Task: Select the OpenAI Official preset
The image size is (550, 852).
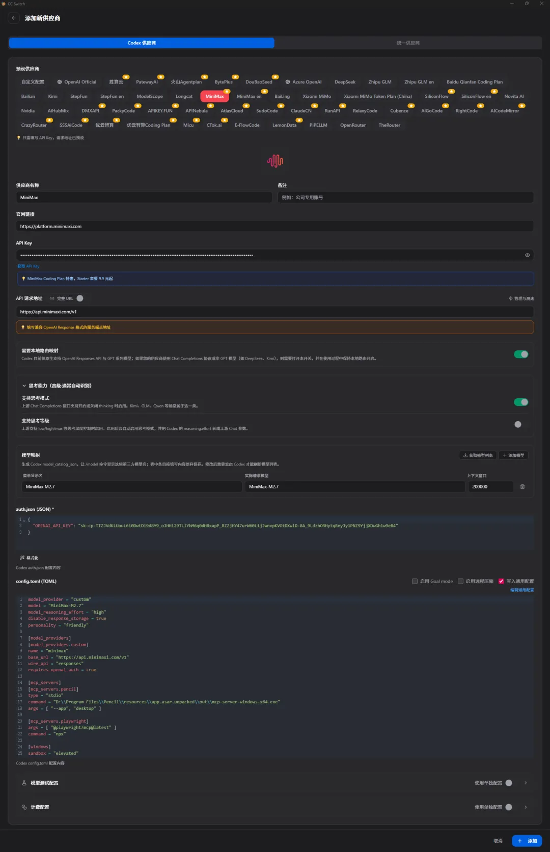Action: coord(77,82)
